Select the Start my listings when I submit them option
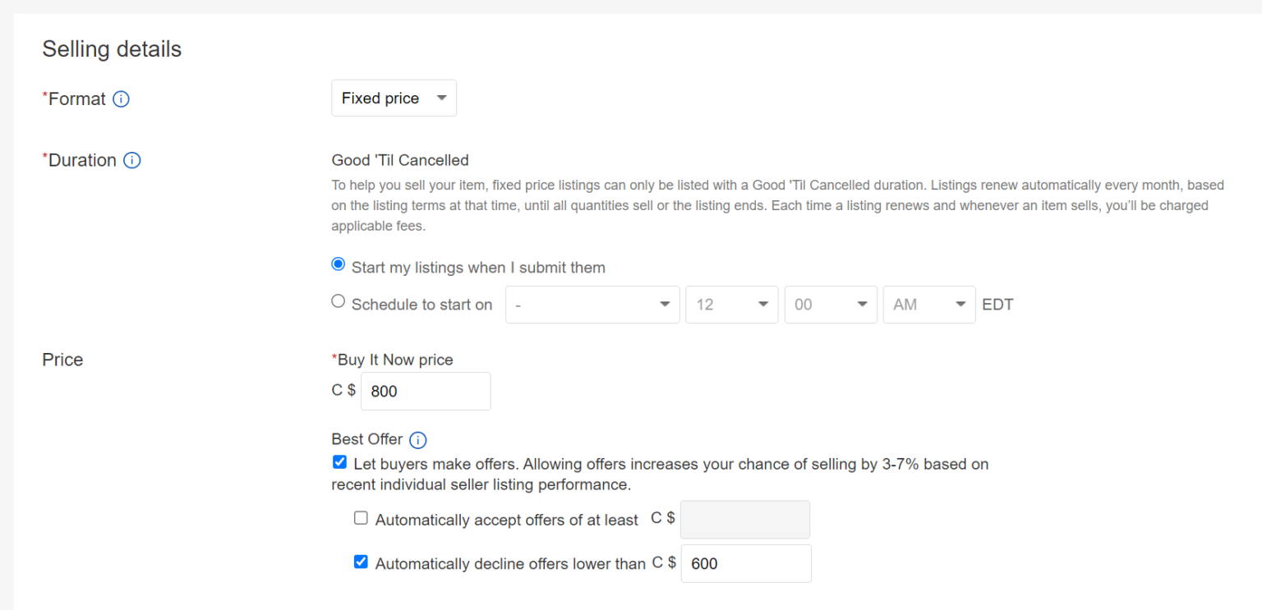The height and width of the screenshot is (610, 1262). [x=338, y=264]
